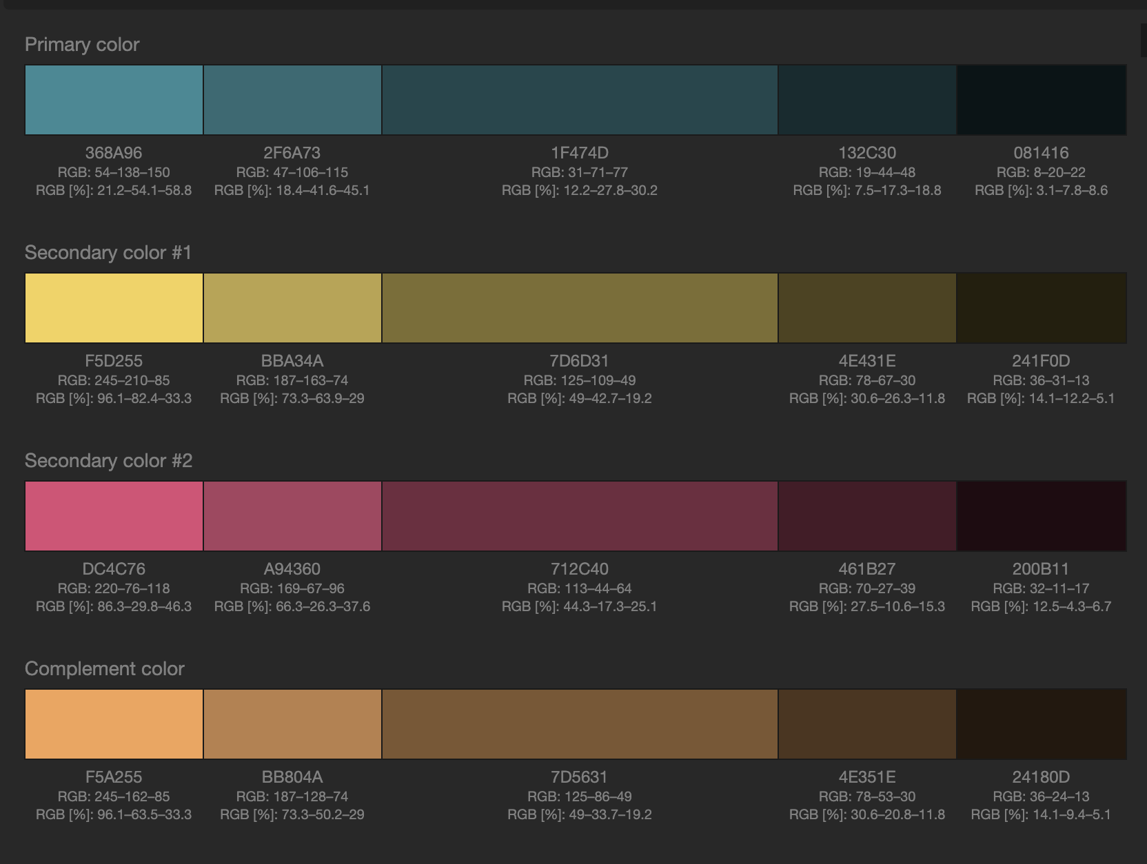Click the bright yellow F5D255 swatch
Image resolution: width=1147 pixels, height=864 pixels.
(114, 308)
